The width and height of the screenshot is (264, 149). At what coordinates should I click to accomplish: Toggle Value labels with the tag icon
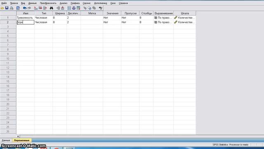[85, 8]
